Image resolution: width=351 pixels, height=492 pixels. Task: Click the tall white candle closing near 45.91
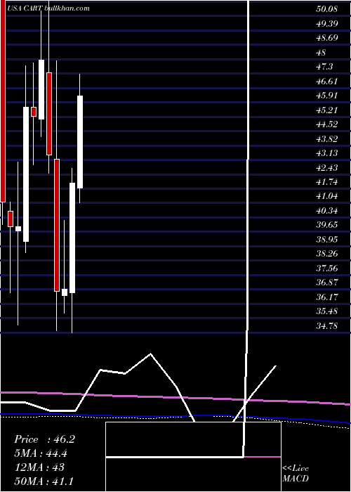pos(80,142)
